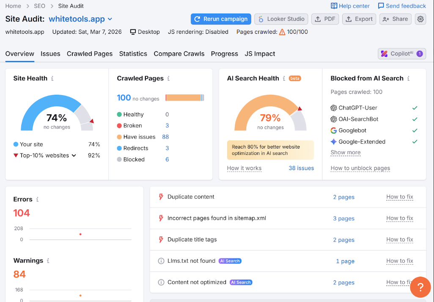Click the crawled pages orange status bar
Screen dimensions: 434x302
(x=184, y=98)
